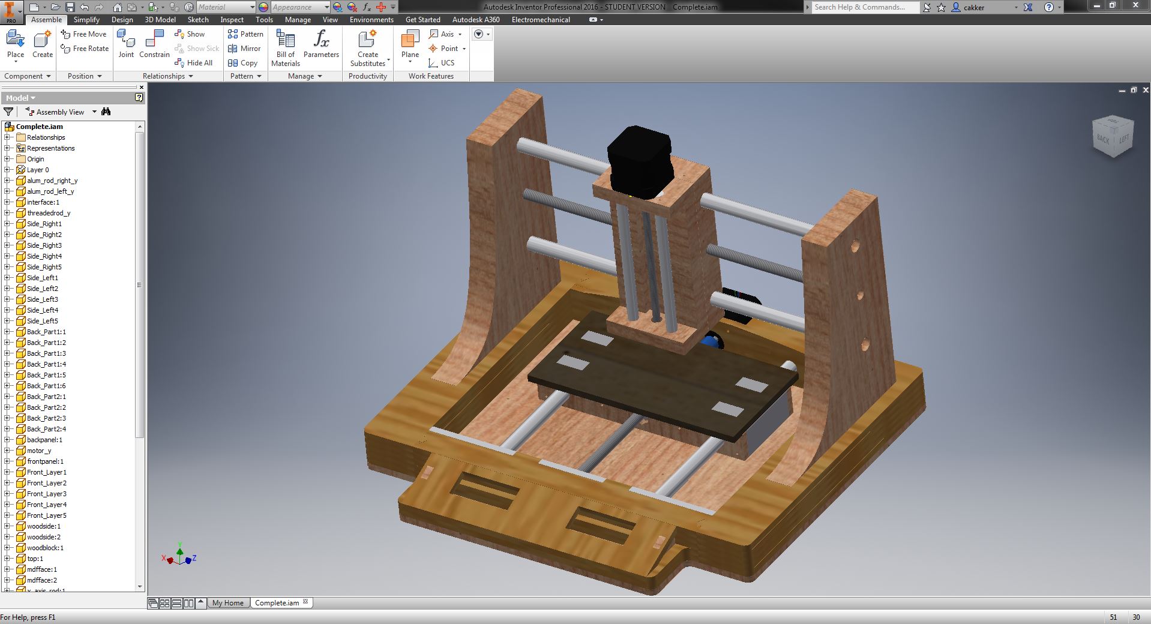This screenshot has width=1151, height=624.
Task: Select woodblock:1 in the browser tree
Action: pyautogui.click(x=45, y=548)
